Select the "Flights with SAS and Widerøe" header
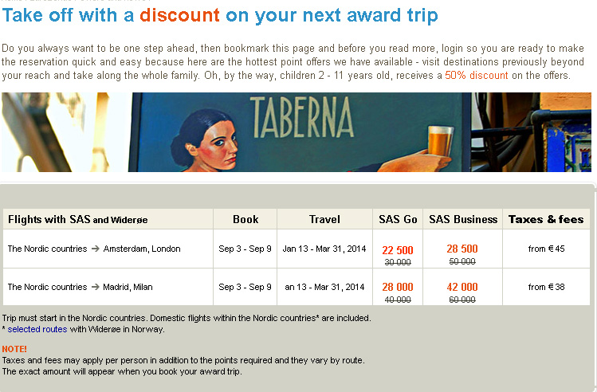Image resolution: width=597 pixels, height=392 pixels. tap(77, 219)
